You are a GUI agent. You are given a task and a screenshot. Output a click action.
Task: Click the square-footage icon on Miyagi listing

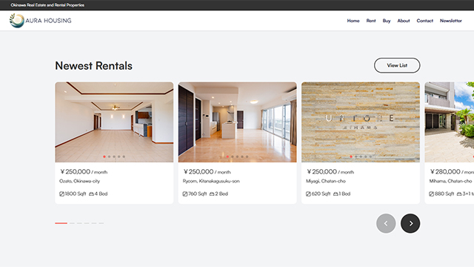(x=308, y=194)
